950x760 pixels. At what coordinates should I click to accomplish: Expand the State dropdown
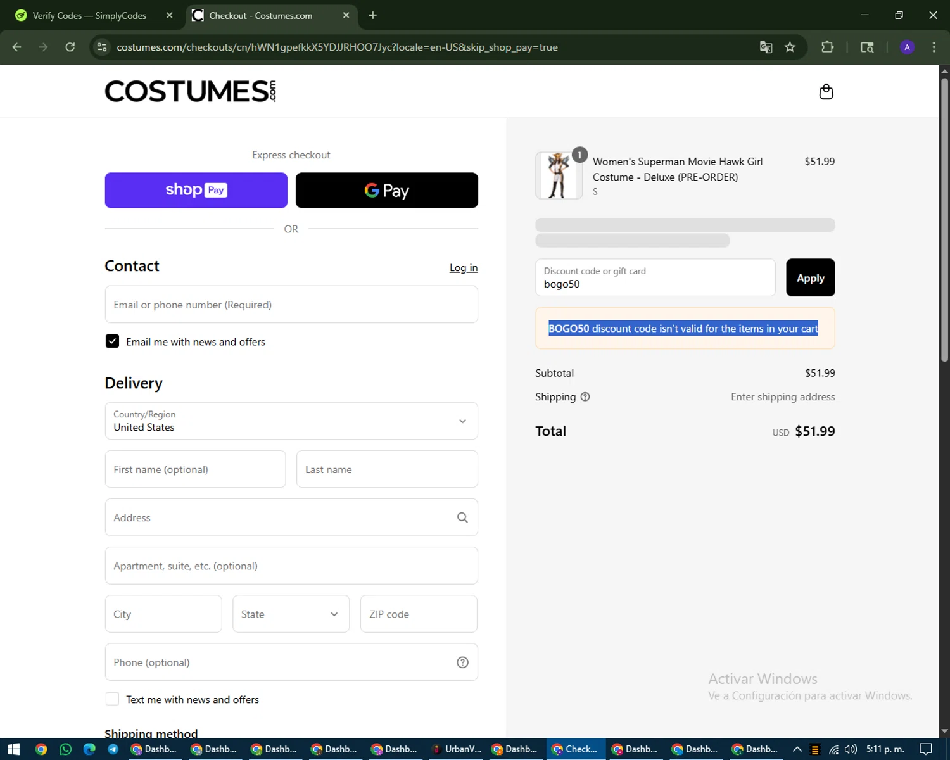[291, 614]
